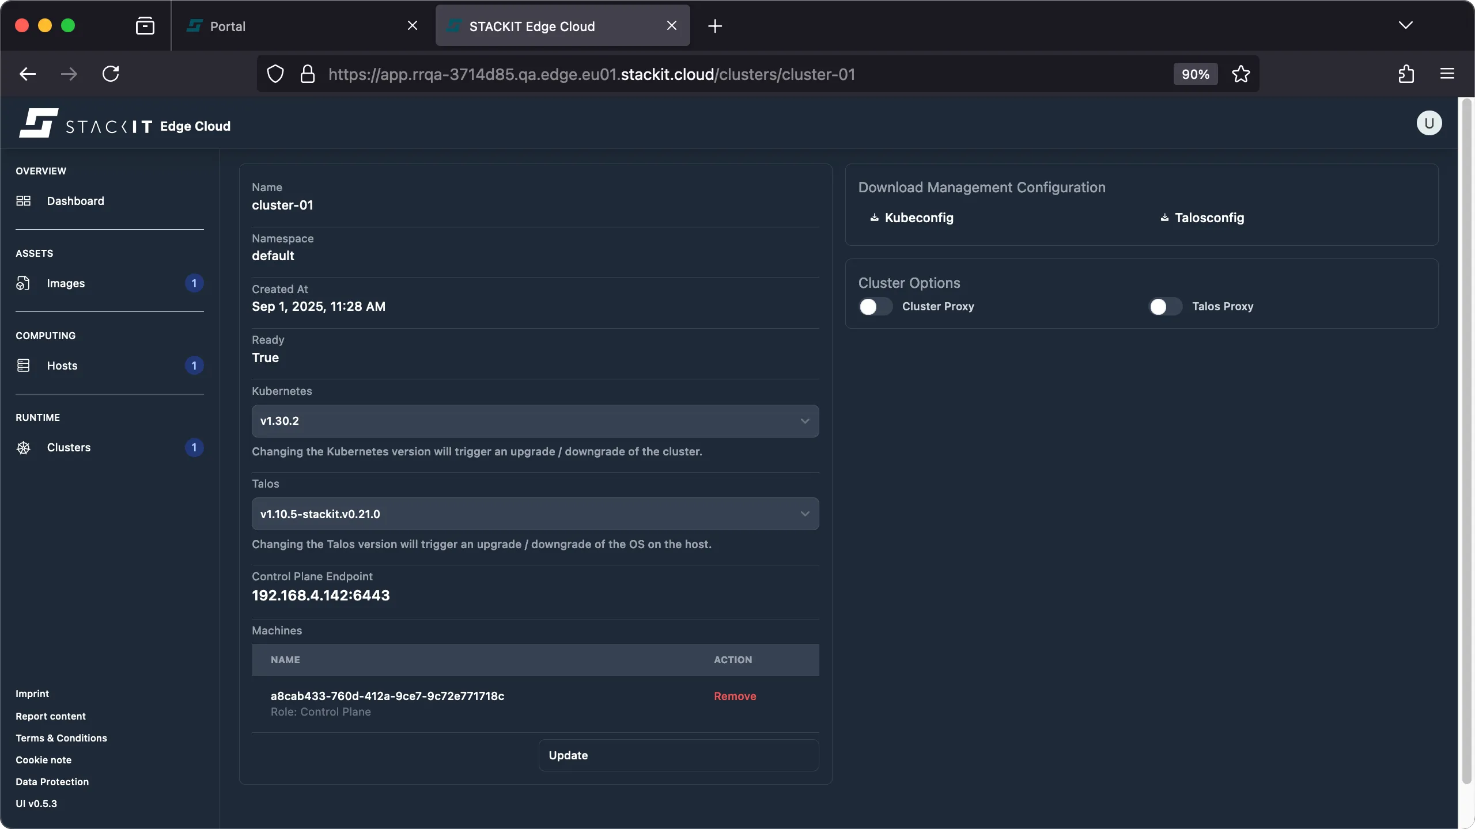Enable the Cluster Proxy option
The image size is (1475, 829).
874,306
